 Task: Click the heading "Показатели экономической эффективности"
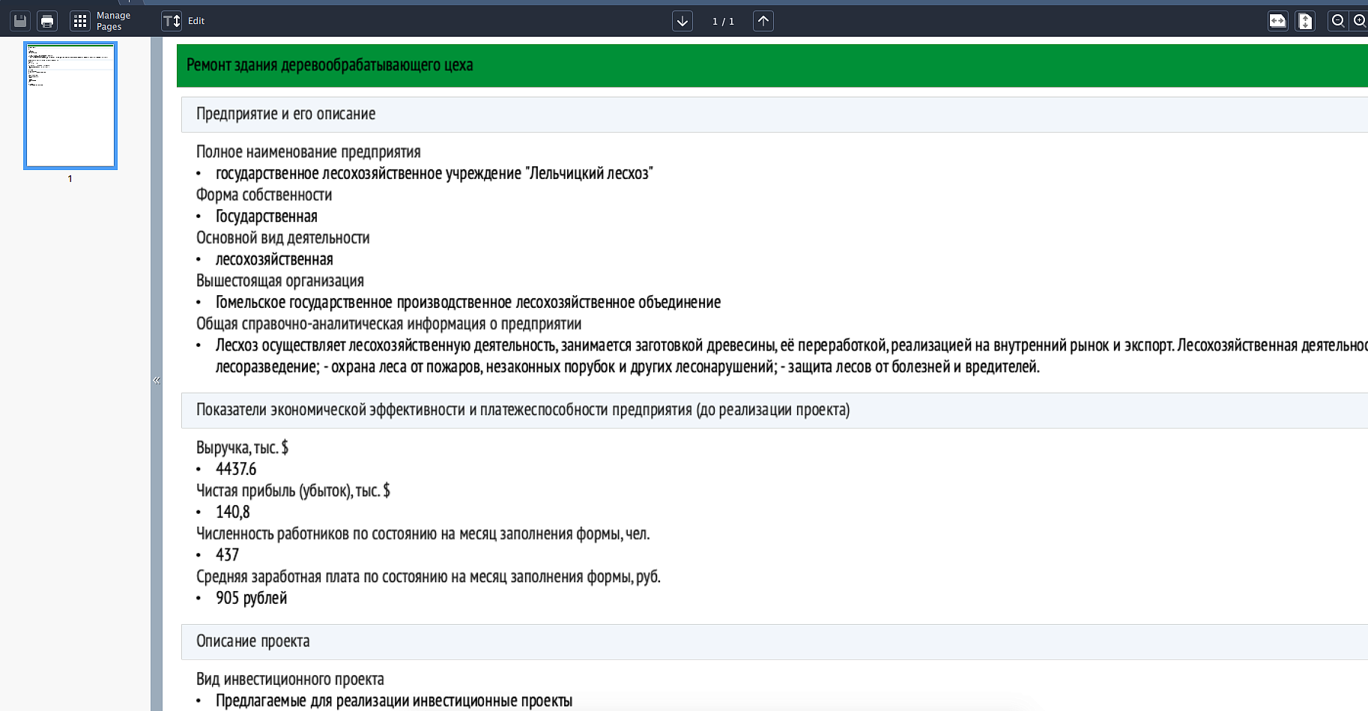pos(523,410)
